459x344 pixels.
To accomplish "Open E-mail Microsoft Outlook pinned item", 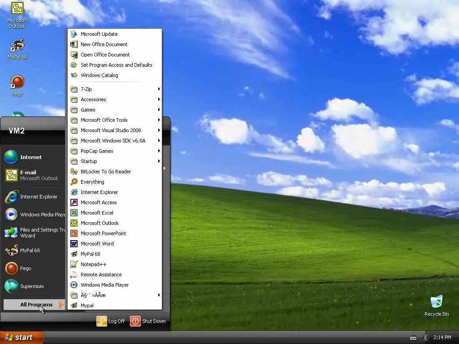I will pos(34,175).
